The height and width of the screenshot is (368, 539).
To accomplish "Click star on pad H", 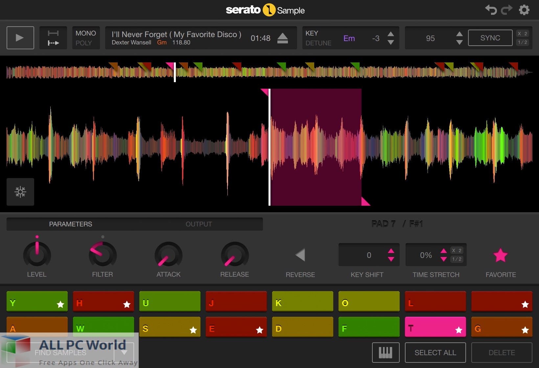I will coord(127,304).
